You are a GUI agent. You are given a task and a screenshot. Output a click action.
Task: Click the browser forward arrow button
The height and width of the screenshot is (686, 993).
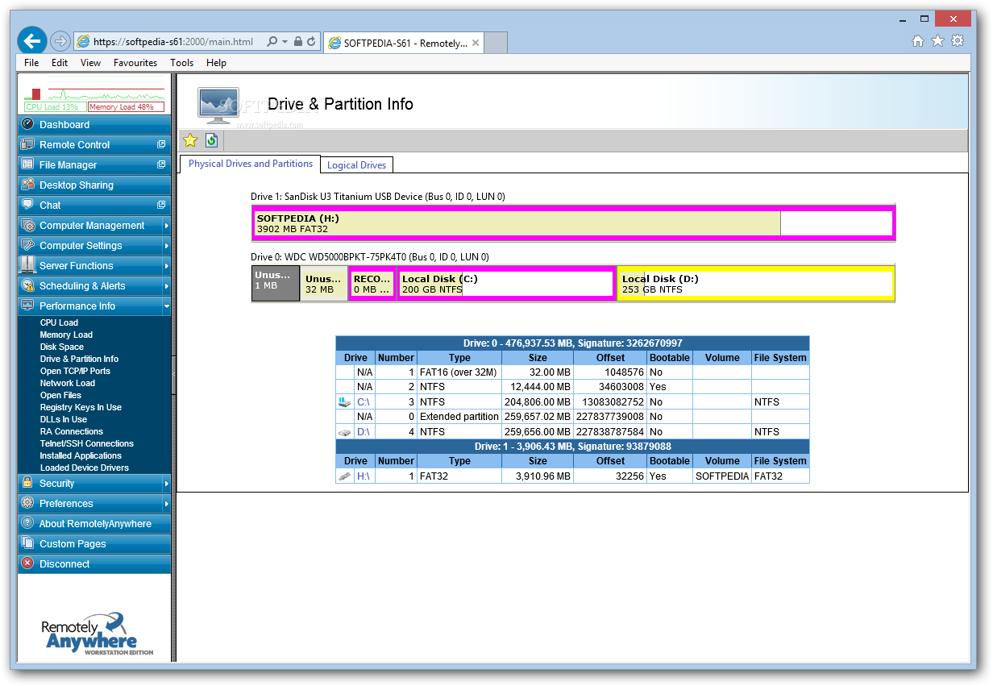click(x=60, y=41)
